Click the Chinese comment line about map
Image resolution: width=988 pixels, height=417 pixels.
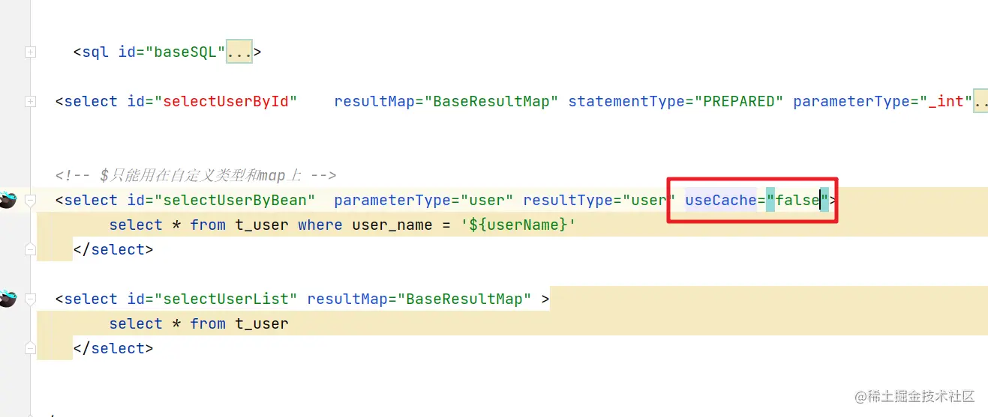click(x=196, y=175)
